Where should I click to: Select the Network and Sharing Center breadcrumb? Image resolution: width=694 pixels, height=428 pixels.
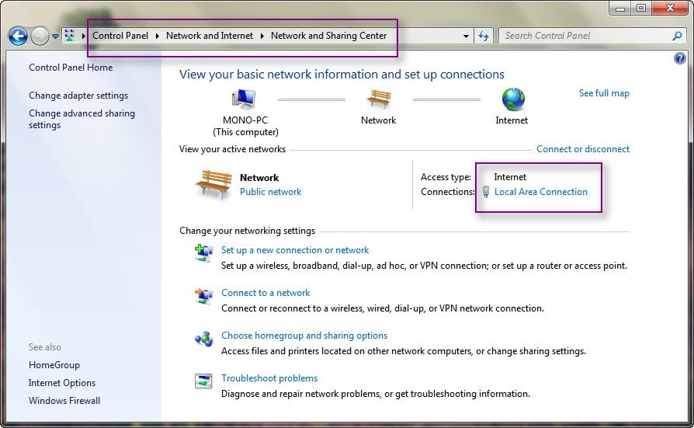click(329, 36)
